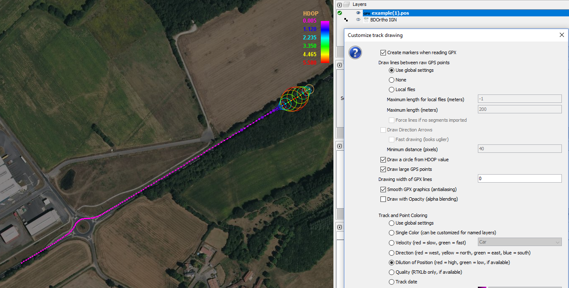Click the blue help question mark icon
Image resolution: width=569 pixels, height=288 pixels.
click(355, 52)
